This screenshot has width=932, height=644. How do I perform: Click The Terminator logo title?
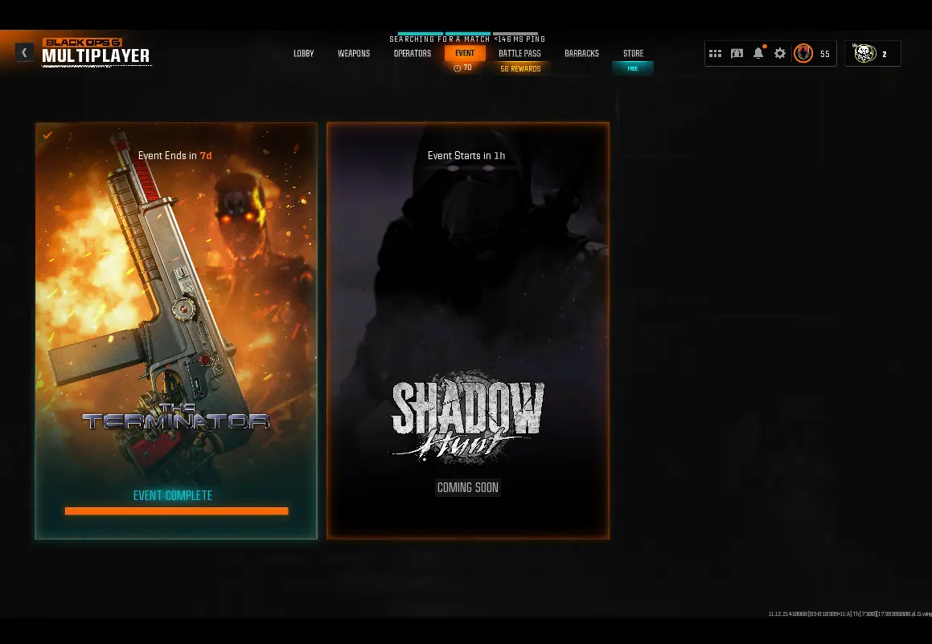point(176,416)
